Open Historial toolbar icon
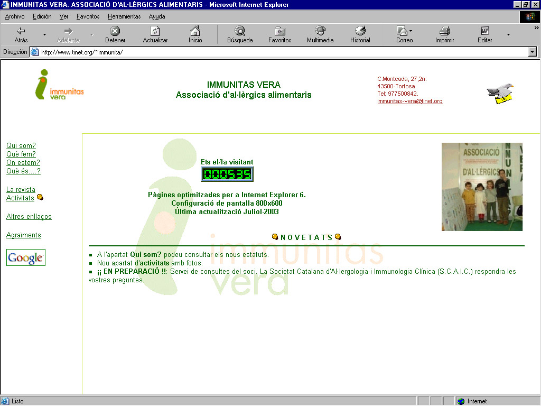 tap(360, 31)
